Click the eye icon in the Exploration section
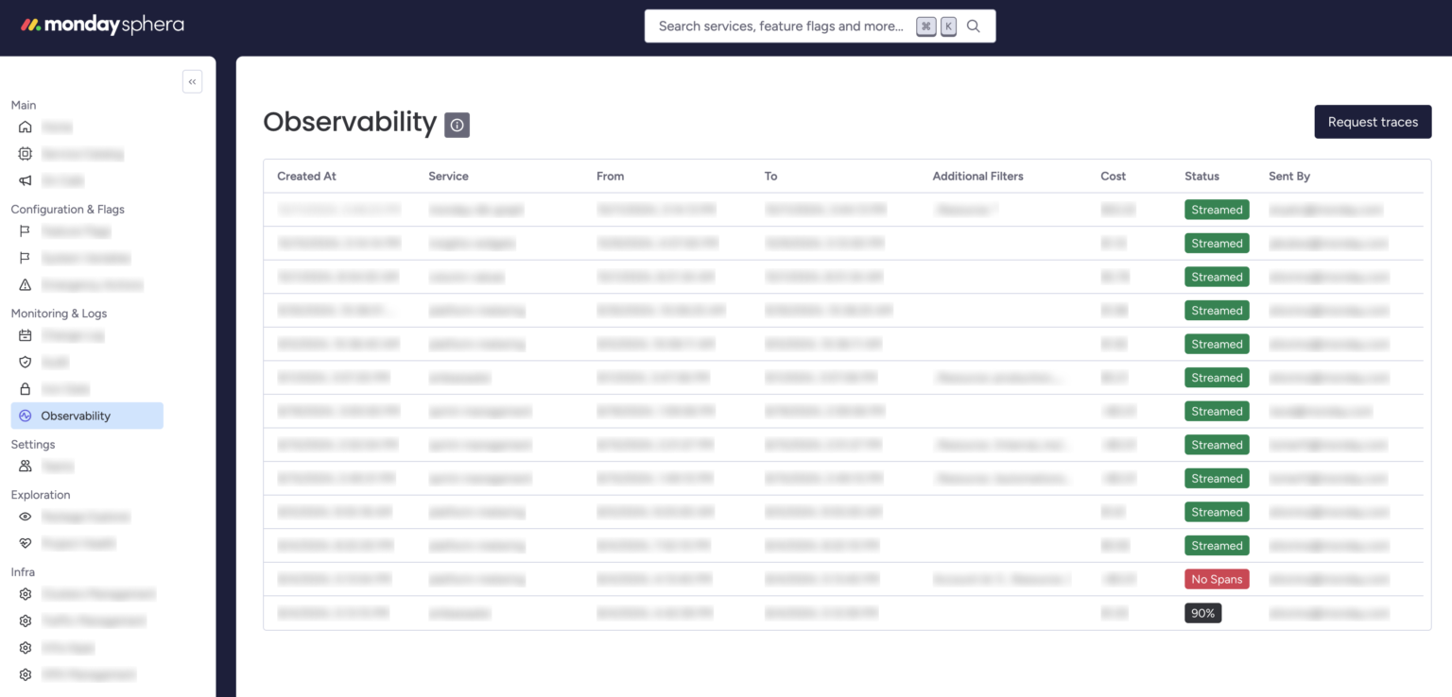The width and height of the screenshot is (1452, 697). pos(25,517)
